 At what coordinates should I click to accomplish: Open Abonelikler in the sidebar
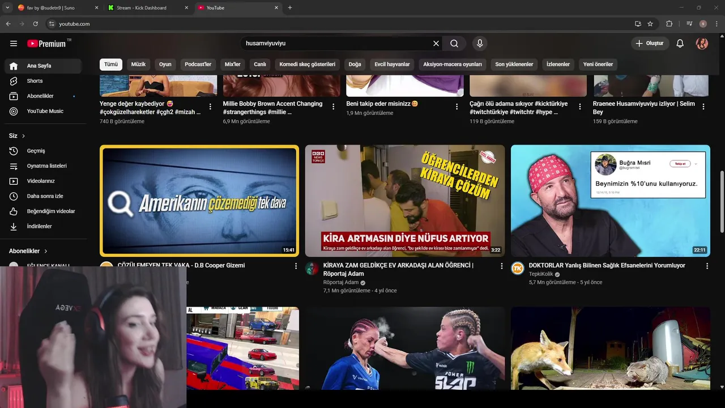(x=44, y=96)
